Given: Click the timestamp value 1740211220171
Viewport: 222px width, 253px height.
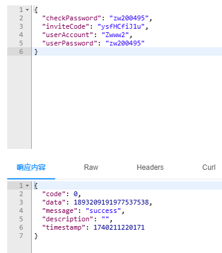Looking at the screenshot, I should (x=119, y=227).
